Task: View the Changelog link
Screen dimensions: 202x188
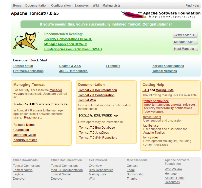Action: [21, 130]
